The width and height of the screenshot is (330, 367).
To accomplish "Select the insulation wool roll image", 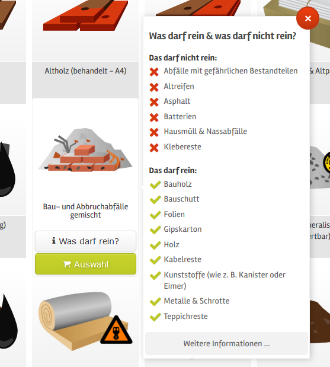I will point(85,321).
